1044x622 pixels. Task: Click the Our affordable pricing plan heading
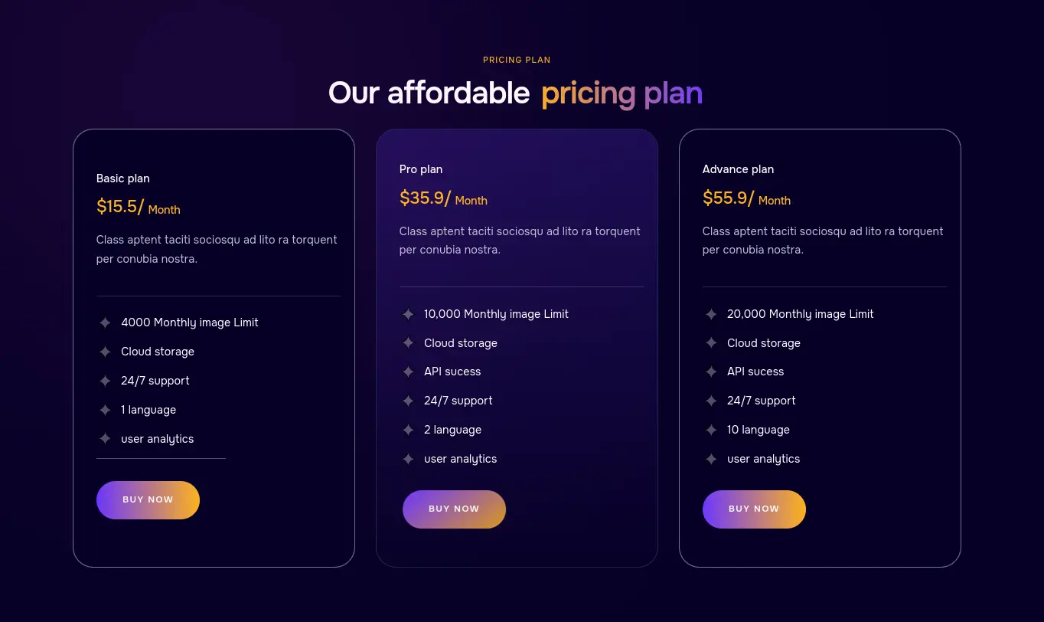[516, 93]
